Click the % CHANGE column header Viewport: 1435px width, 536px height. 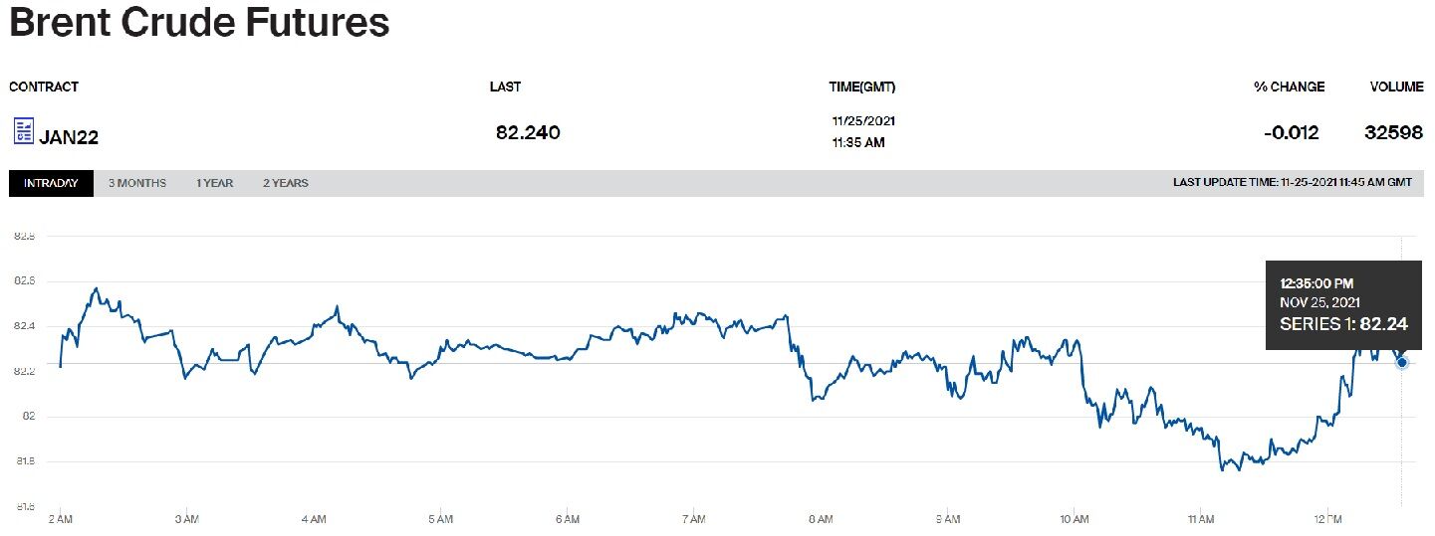1289,87
